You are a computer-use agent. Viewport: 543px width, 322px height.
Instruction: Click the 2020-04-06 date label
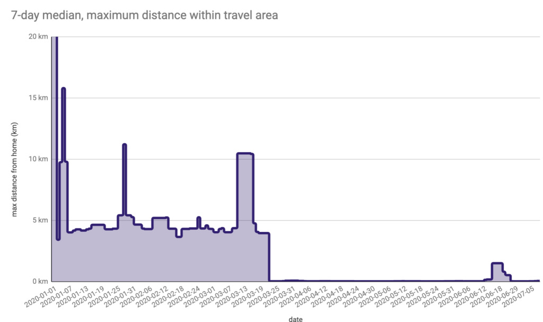point(296,297)
